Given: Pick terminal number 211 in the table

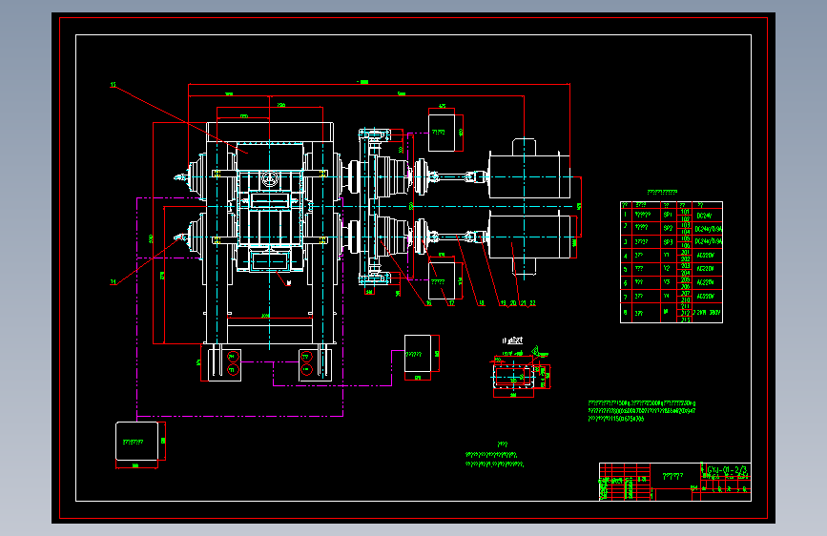Looking at the screenshot, I should [685, 306].
